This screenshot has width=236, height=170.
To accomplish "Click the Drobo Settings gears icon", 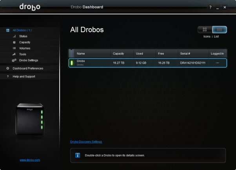I will (x=14, y=60).
